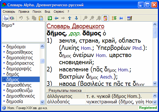Open the Сервис menu

point(59,12)
